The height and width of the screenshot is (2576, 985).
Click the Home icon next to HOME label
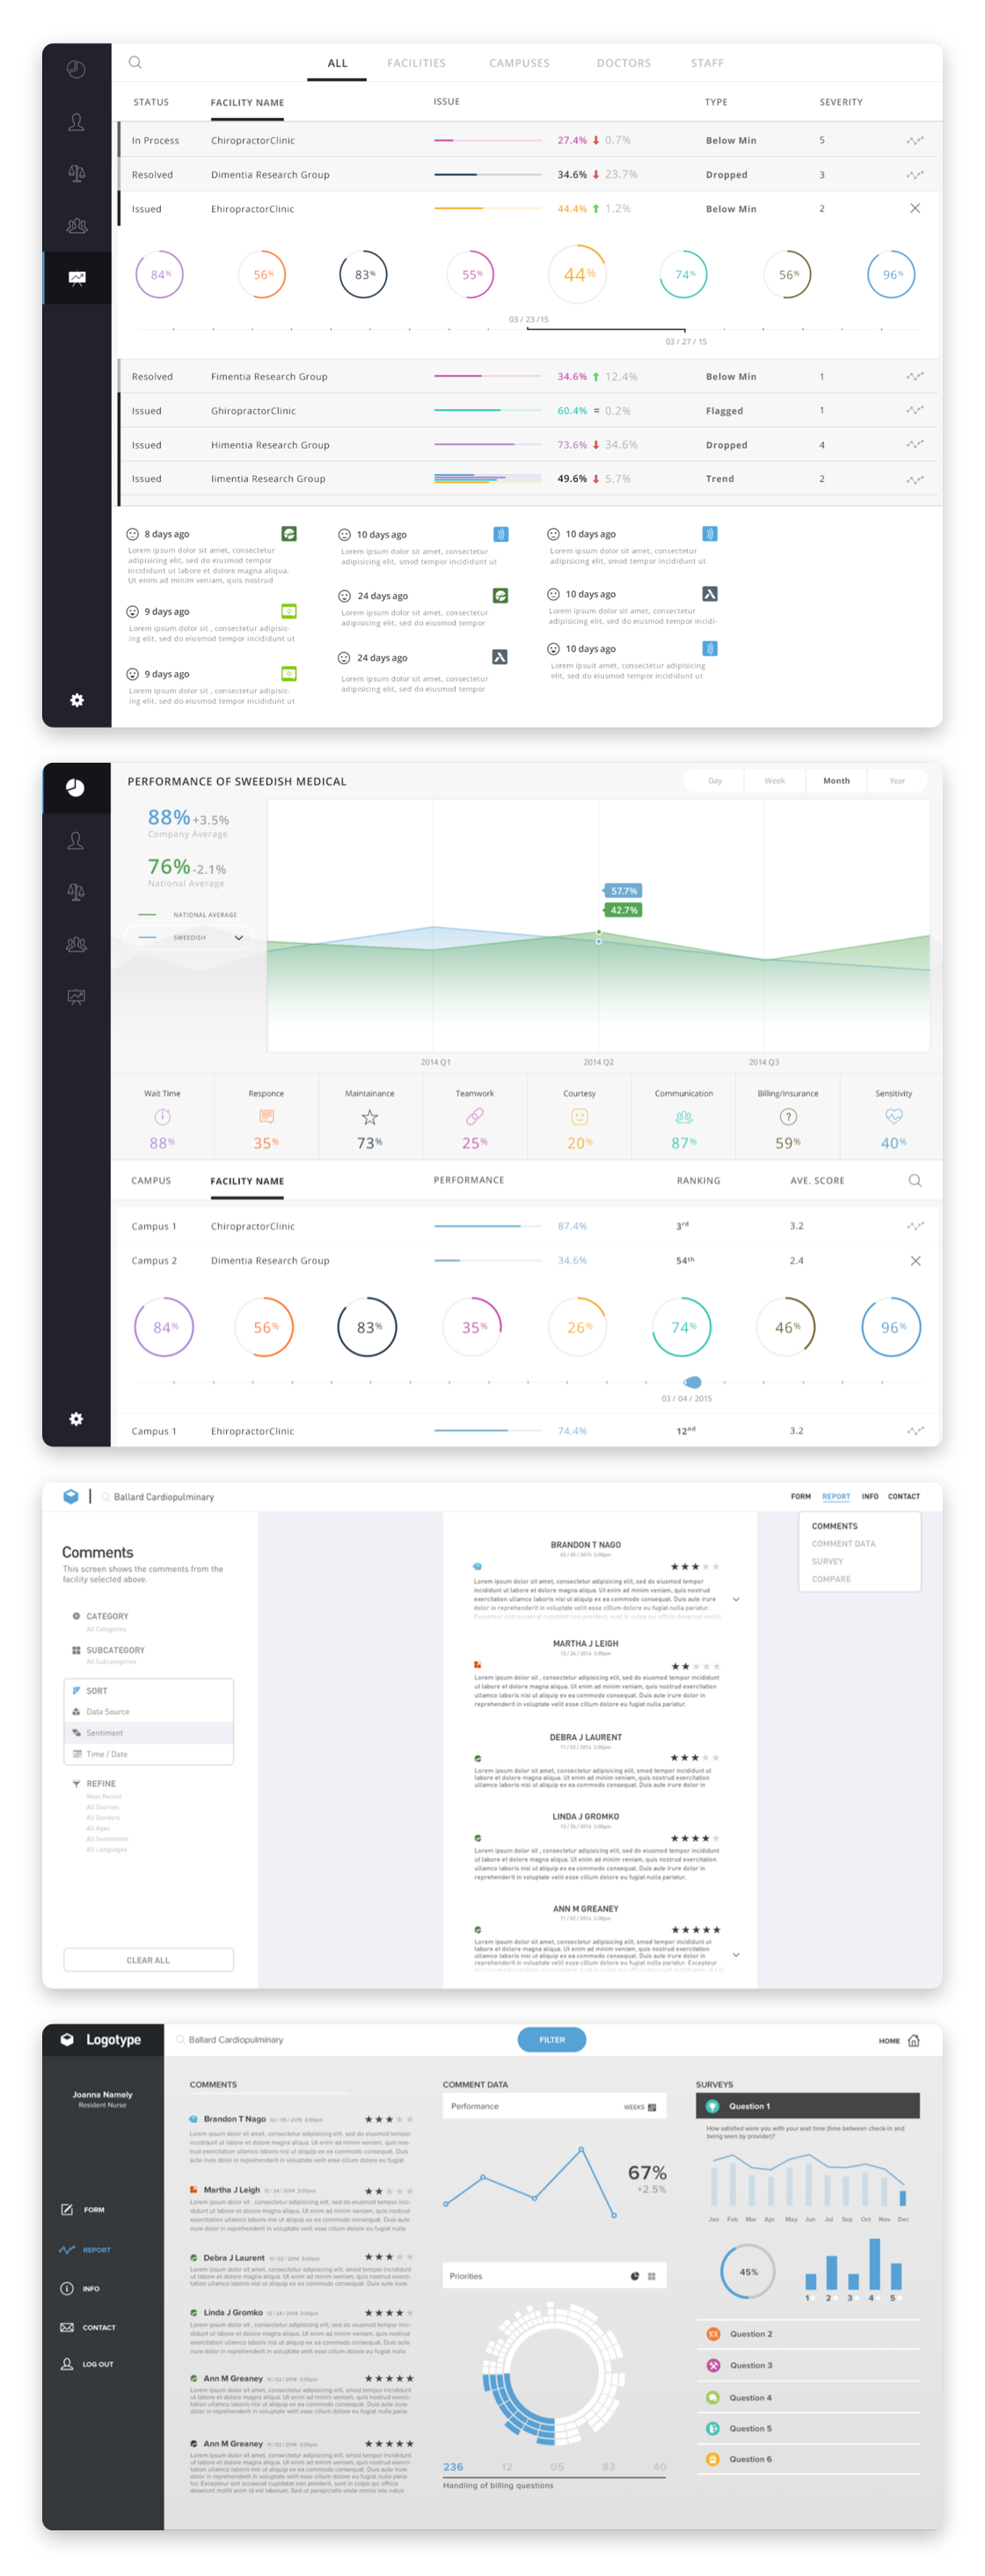[x=913, y=2040]
